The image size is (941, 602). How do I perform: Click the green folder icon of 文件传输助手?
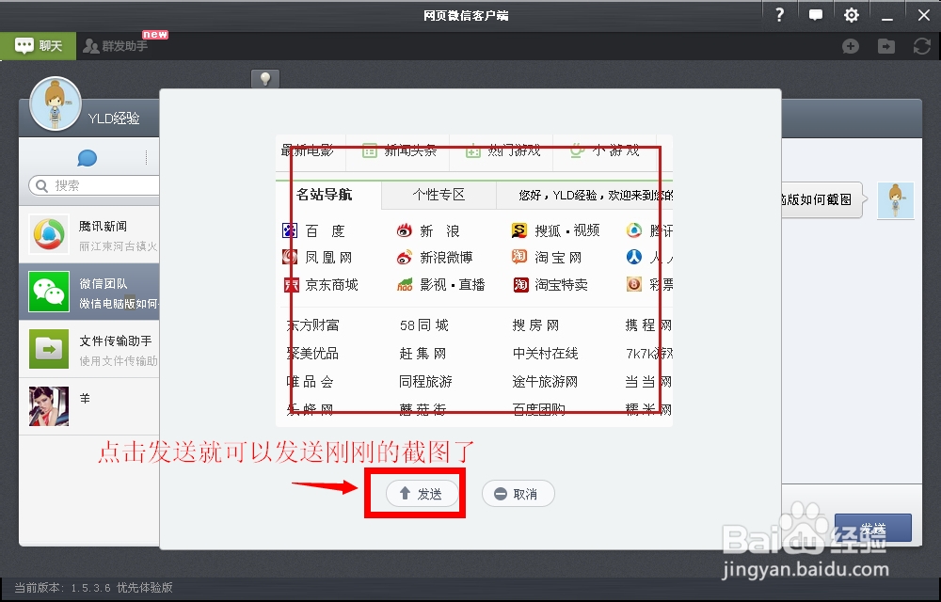tap(48, 349)
